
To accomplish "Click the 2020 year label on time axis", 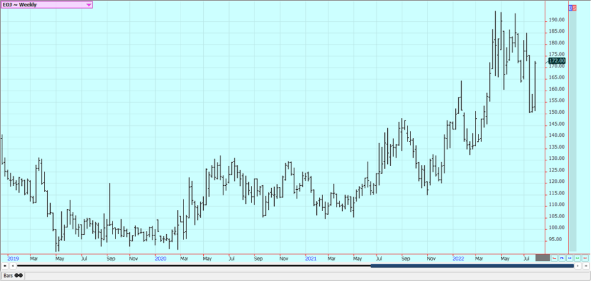I will click(160, 258).
